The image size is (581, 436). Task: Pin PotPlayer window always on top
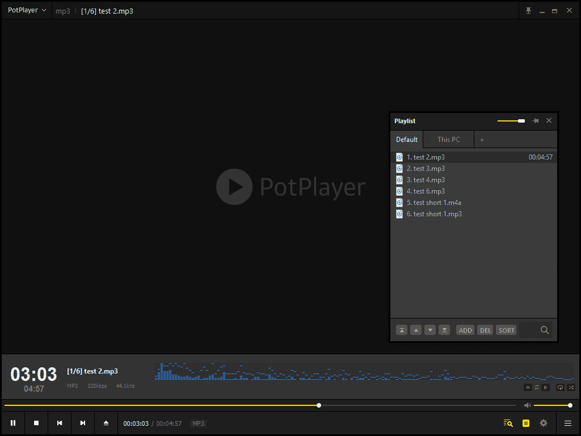coord(528,10)
